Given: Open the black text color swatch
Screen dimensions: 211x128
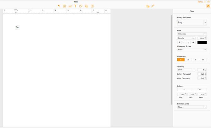Looking at the screenshot, I should (x=202, y=42).
